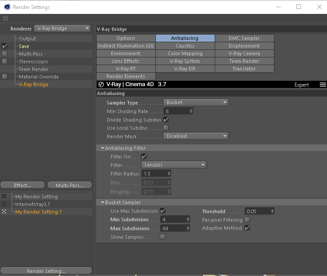
Task: Collapse the Bucket Sampler section
Action: pos(102,202)
